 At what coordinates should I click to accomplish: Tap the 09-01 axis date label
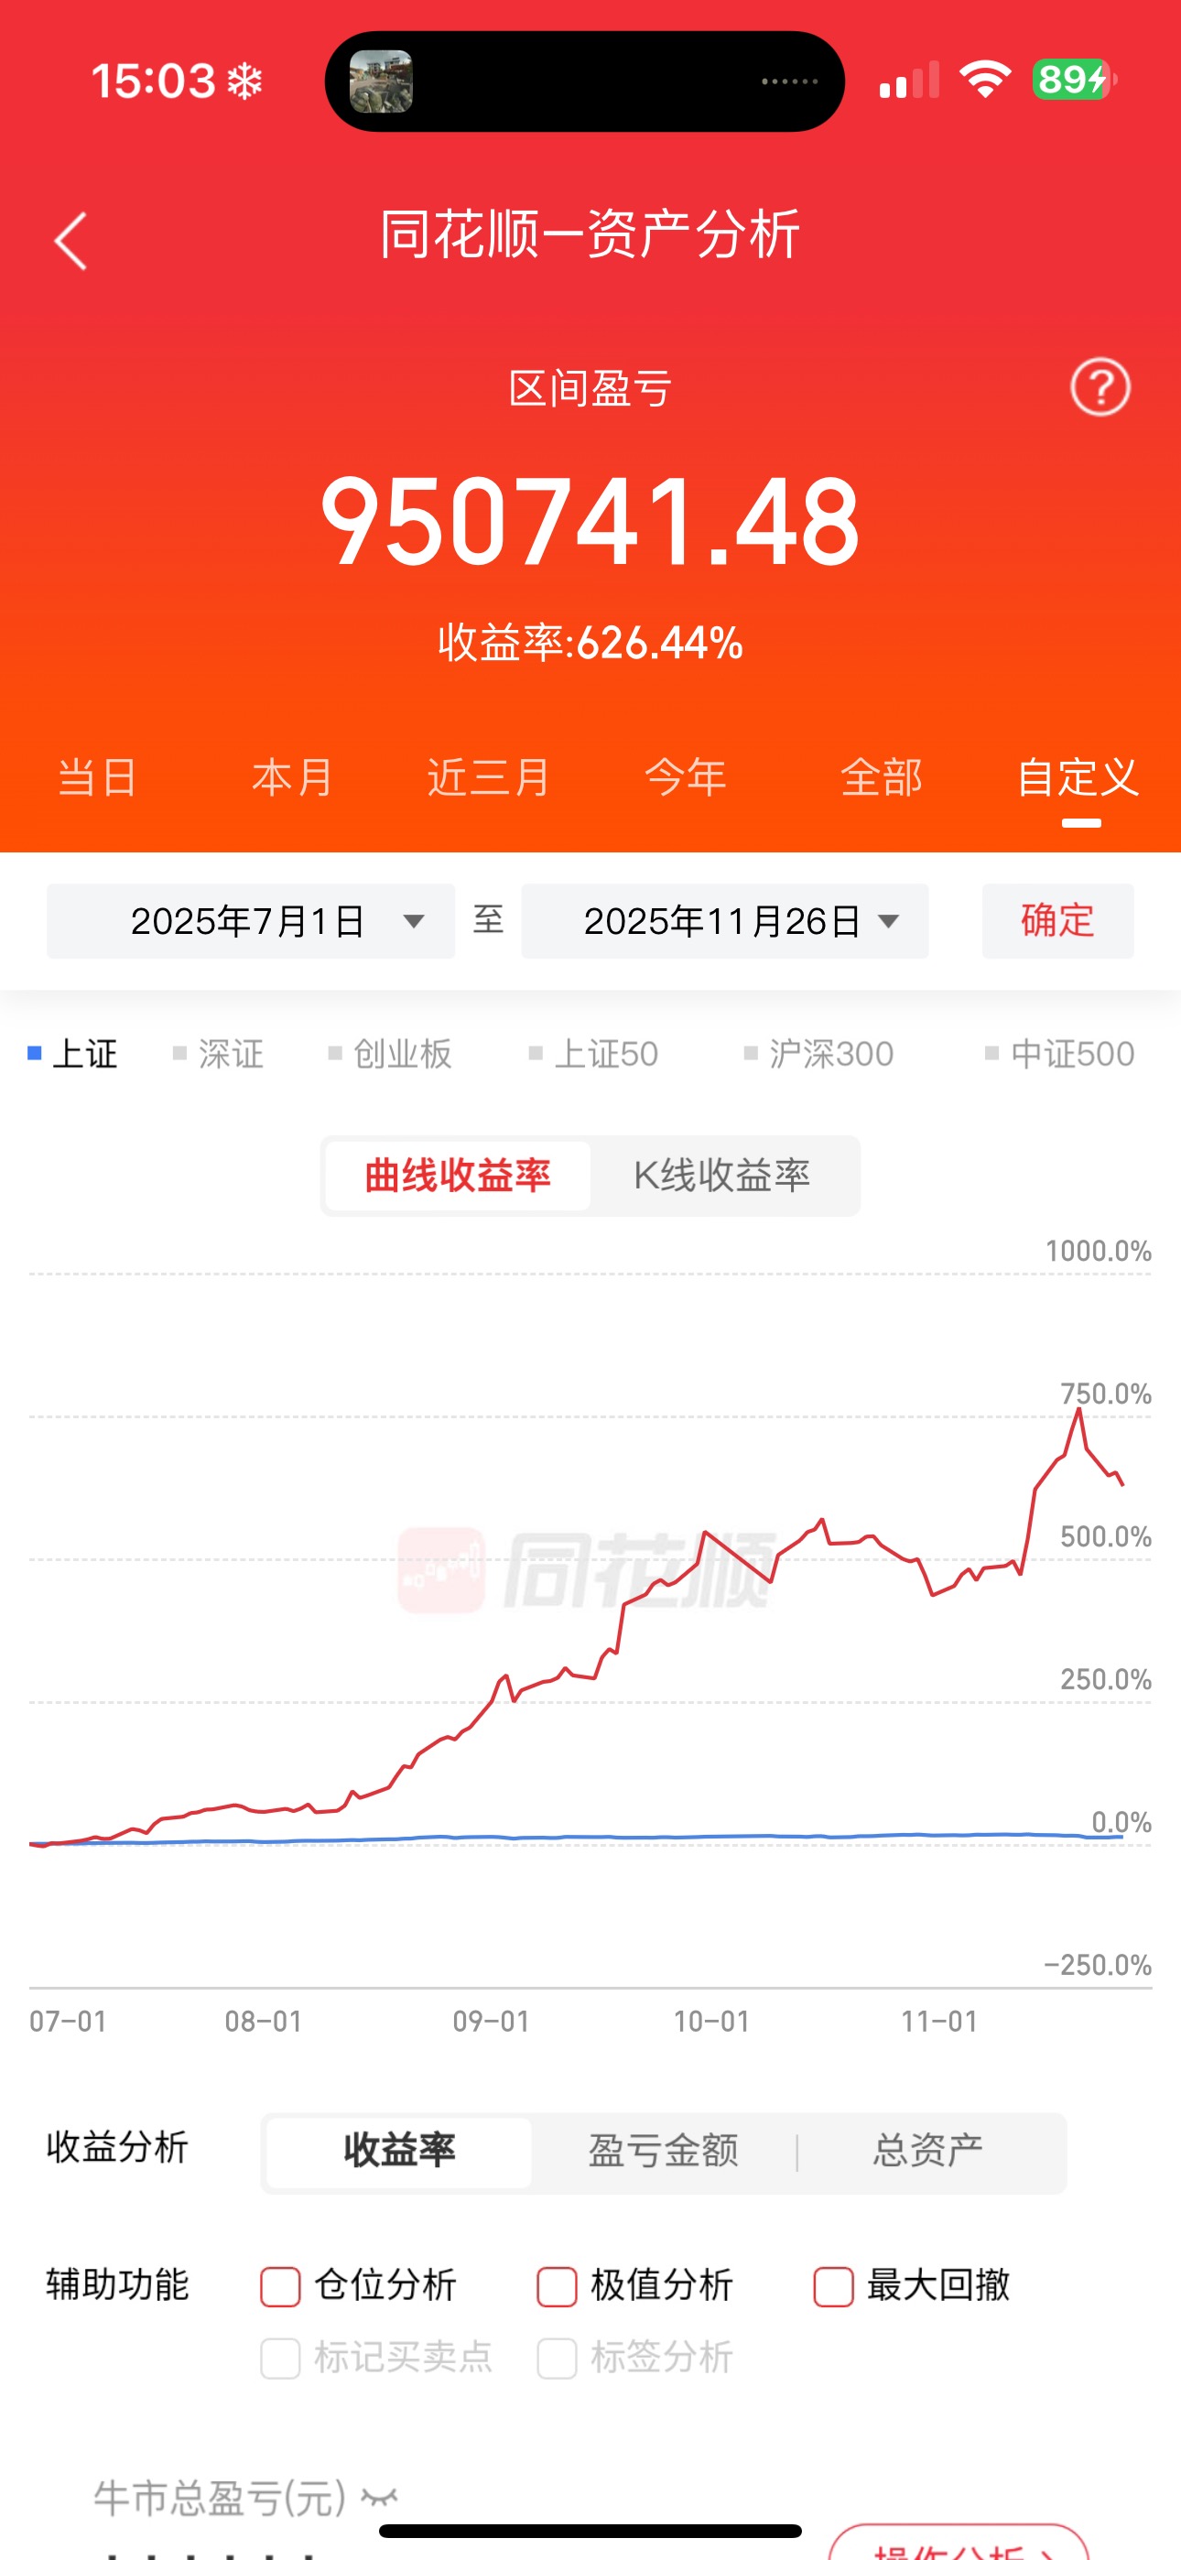pyautogui.click(x=491, y=2022)
